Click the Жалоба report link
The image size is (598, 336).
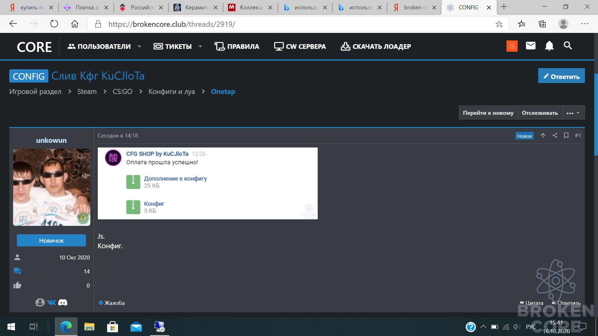pos(112,303)
